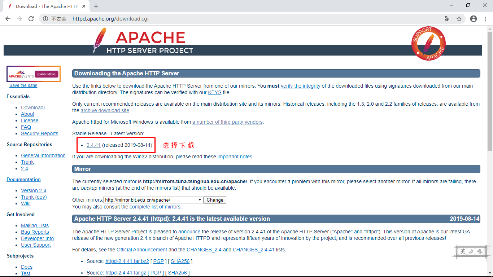Click the Downloading the Apache HTTP Server heading
The height and width of the screenshot is (277, 493).
276,73
